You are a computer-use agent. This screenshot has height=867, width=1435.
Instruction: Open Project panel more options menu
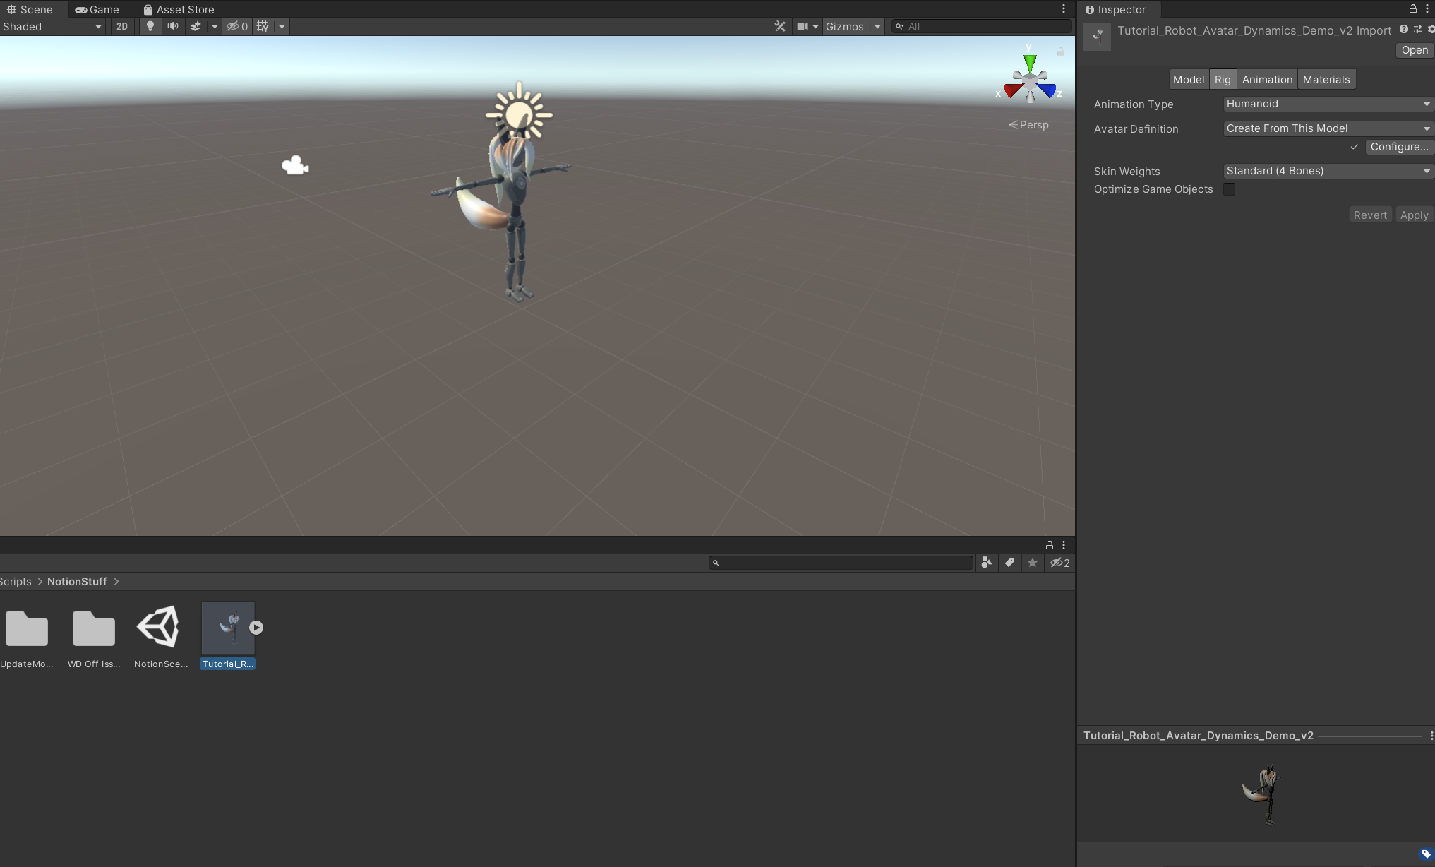pos(1064,545)
